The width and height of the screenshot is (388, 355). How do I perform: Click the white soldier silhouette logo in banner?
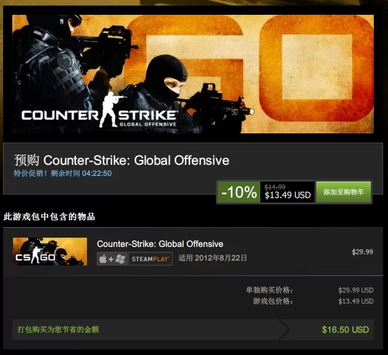110,110
